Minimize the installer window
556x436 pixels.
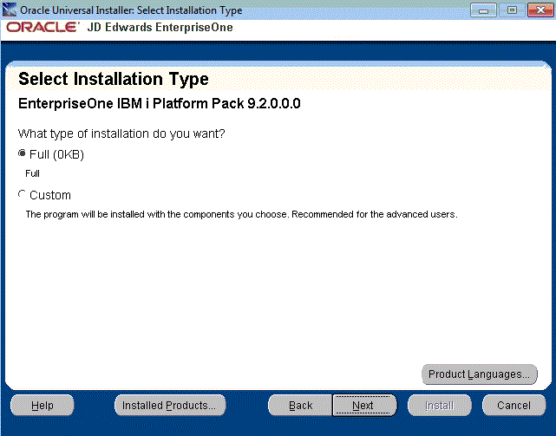[483, 10]
